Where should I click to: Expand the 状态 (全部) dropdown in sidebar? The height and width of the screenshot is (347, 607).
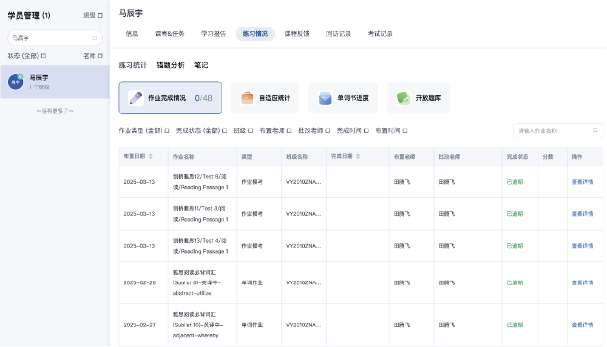pos(27,56)
